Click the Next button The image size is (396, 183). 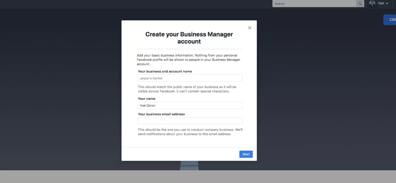point(246,154)
